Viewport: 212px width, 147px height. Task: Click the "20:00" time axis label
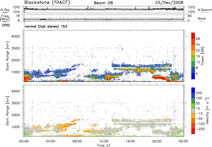(157, 141)
